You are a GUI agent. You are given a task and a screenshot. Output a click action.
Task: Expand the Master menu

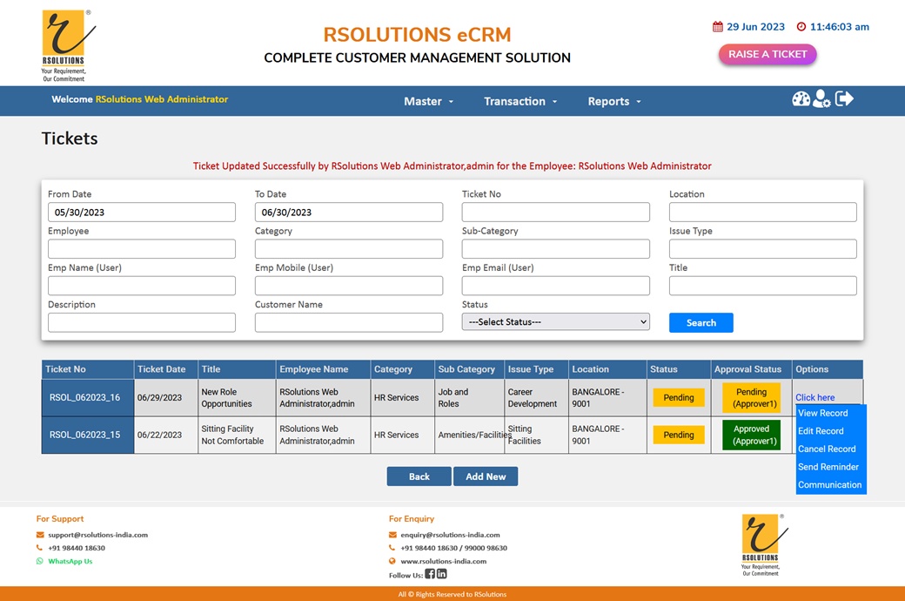428,102
